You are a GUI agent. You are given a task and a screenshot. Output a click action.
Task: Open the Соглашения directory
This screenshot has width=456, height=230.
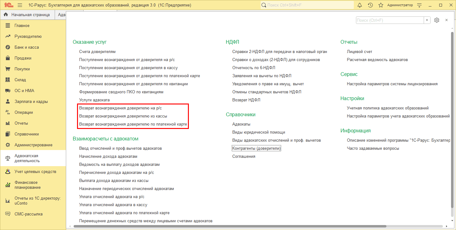pos(244,156)
